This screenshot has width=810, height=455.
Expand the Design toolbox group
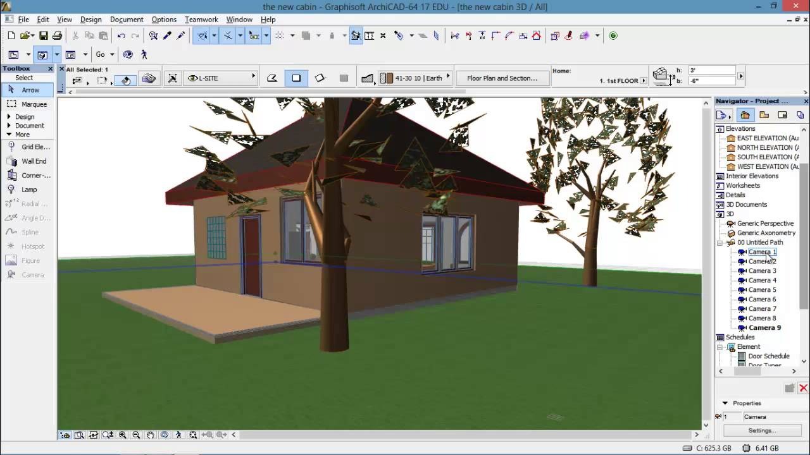click(9, 117)
